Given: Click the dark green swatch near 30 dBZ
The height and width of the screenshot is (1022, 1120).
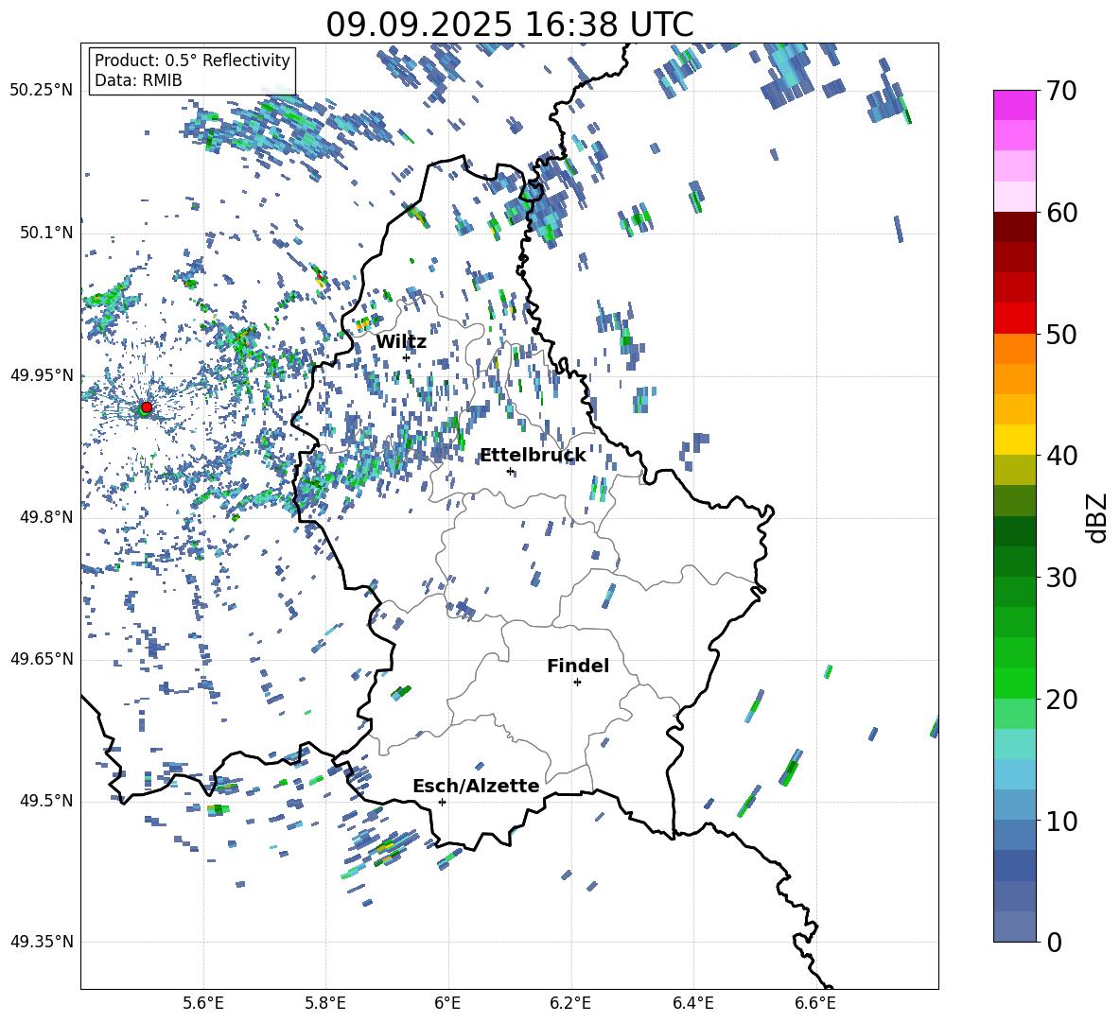Looking at the screenshot, I should (x=1014, y=562).
